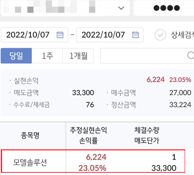Select the 1주 period tab
Screen dimensions: 194x175
(x=47, y=56)
